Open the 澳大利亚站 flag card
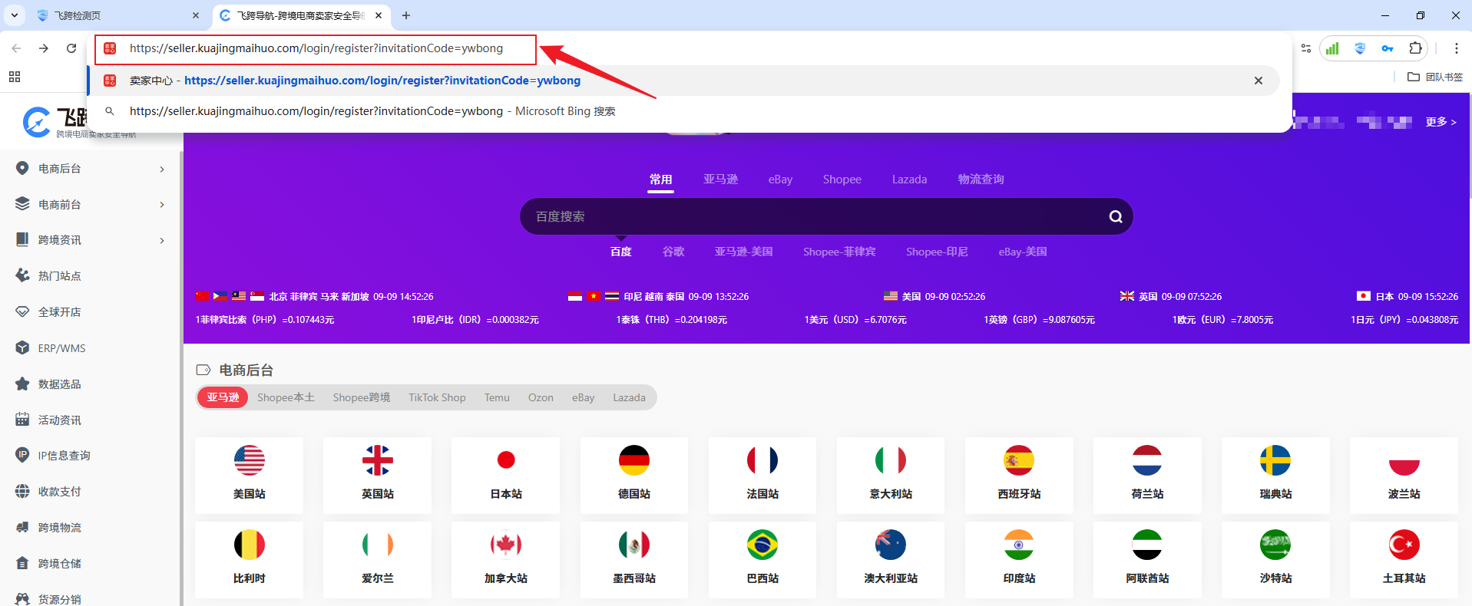This screenshot has width=1472, height=606. pyautogui.click(x=891, y=559)
